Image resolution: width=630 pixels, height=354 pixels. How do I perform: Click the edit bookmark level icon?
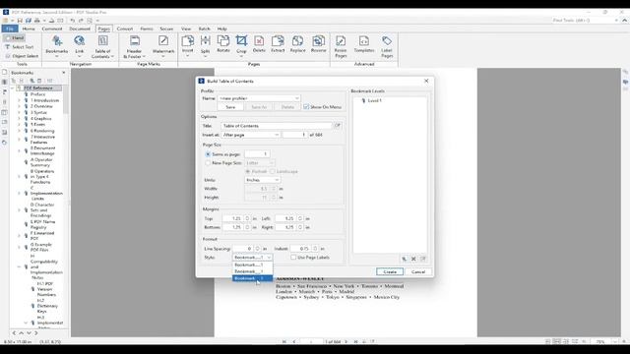coord(423,259)
